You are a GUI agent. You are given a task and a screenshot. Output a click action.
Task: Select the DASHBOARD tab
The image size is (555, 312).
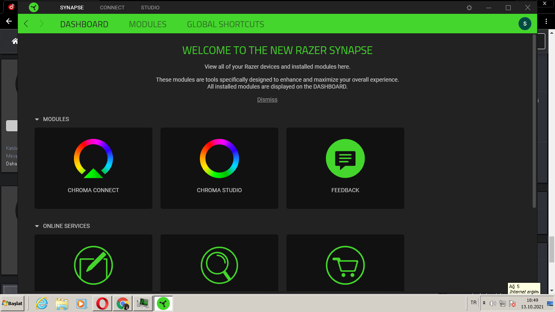84,24
